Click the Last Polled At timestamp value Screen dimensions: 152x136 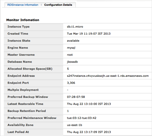coord(89,132)
